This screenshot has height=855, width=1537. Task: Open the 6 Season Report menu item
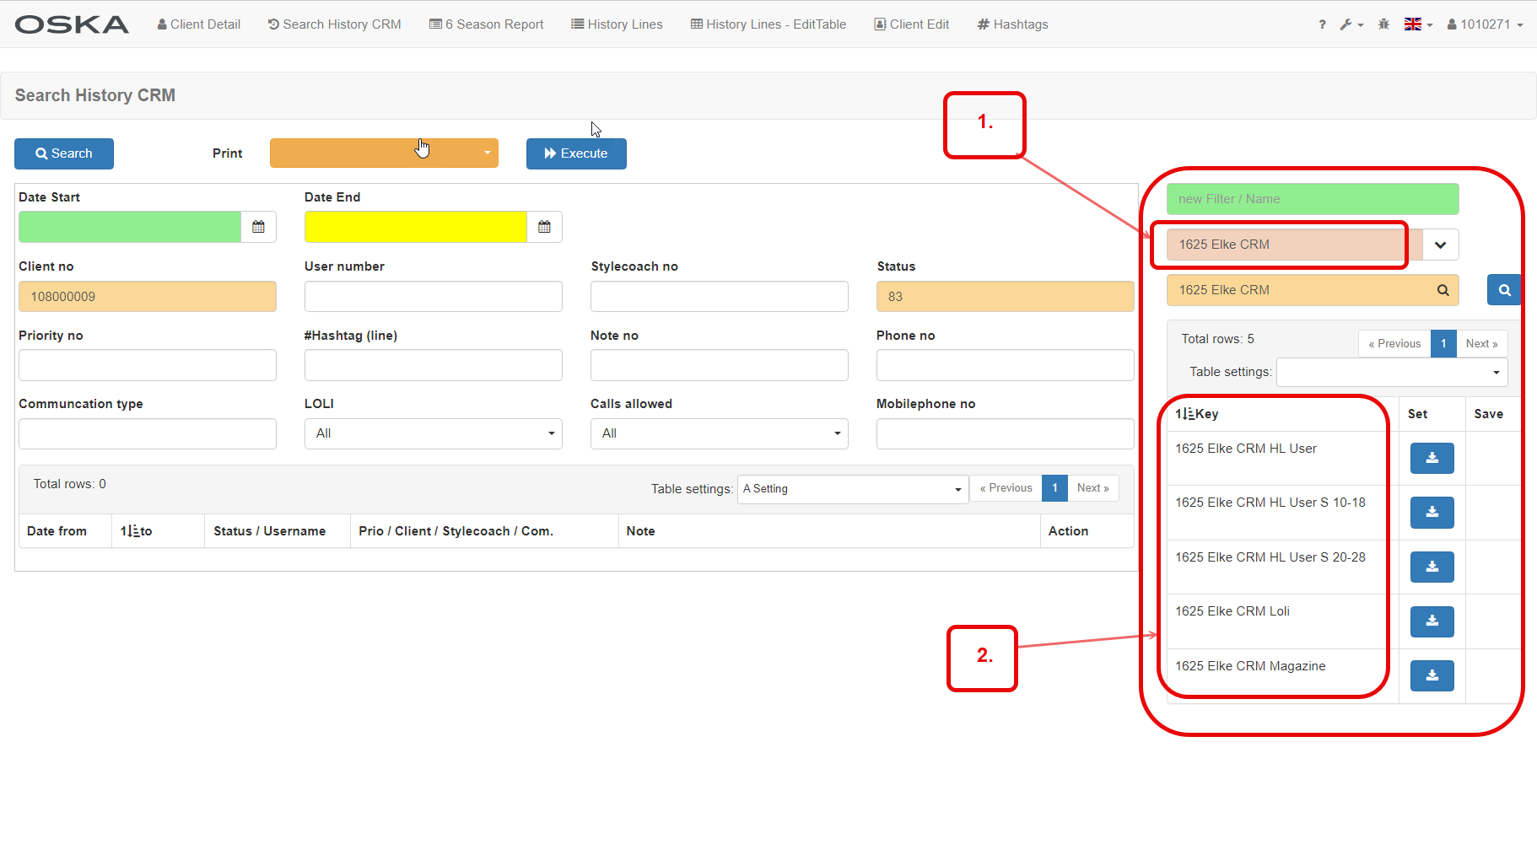tap(486, 24)
